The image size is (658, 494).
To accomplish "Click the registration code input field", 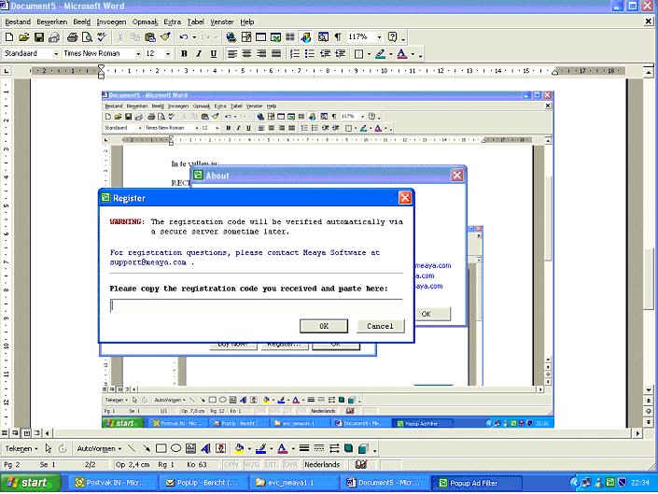I will (256, 305).
